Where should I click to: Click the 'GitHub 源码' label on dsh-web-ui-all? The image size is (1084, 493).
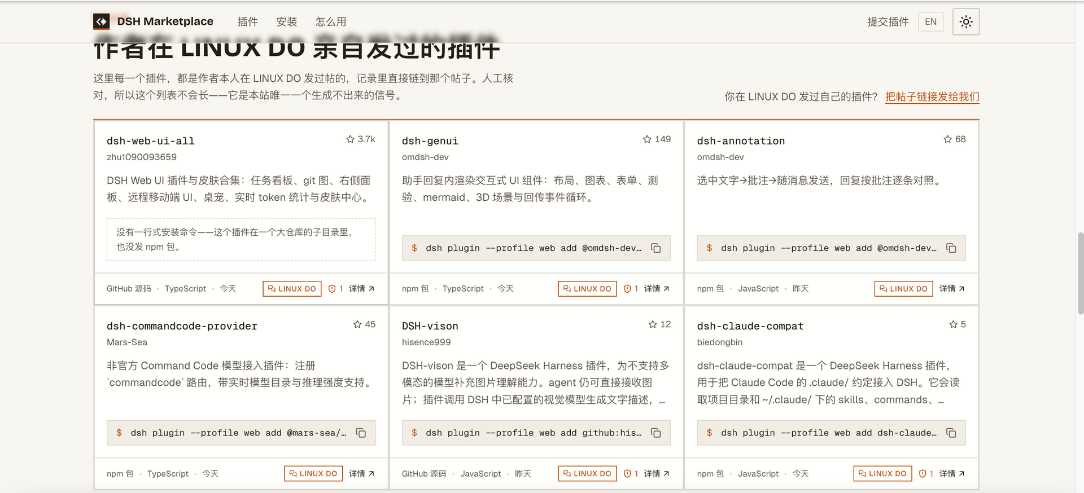click(x=129, y=288)
